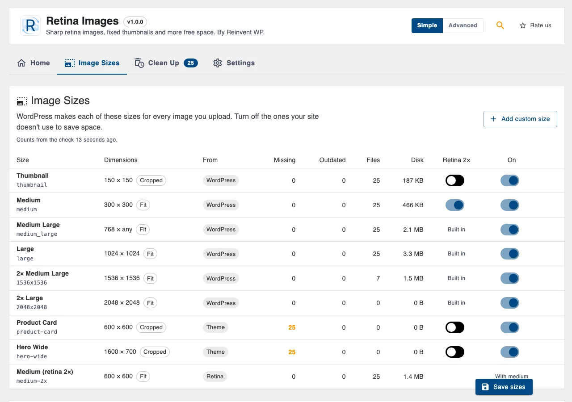Click the 25 badge on Clean Up

[191, 63]
